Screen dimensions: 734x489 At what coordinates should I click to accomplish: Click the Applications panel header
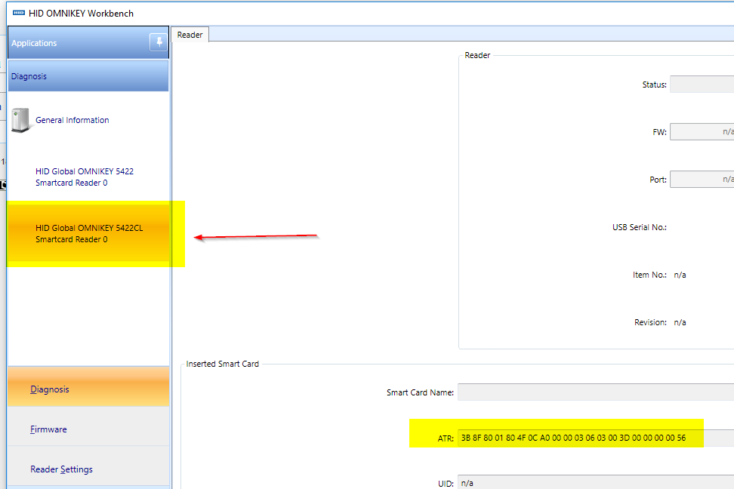coord(76,43)
